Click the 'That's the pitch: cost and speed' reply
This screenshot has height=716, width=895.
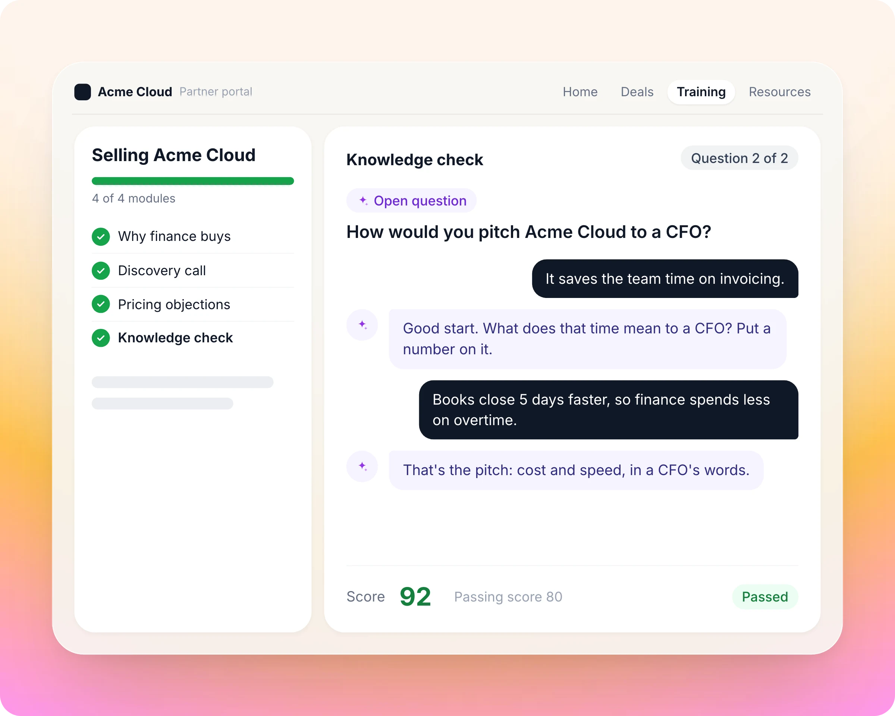click(576, 470)
